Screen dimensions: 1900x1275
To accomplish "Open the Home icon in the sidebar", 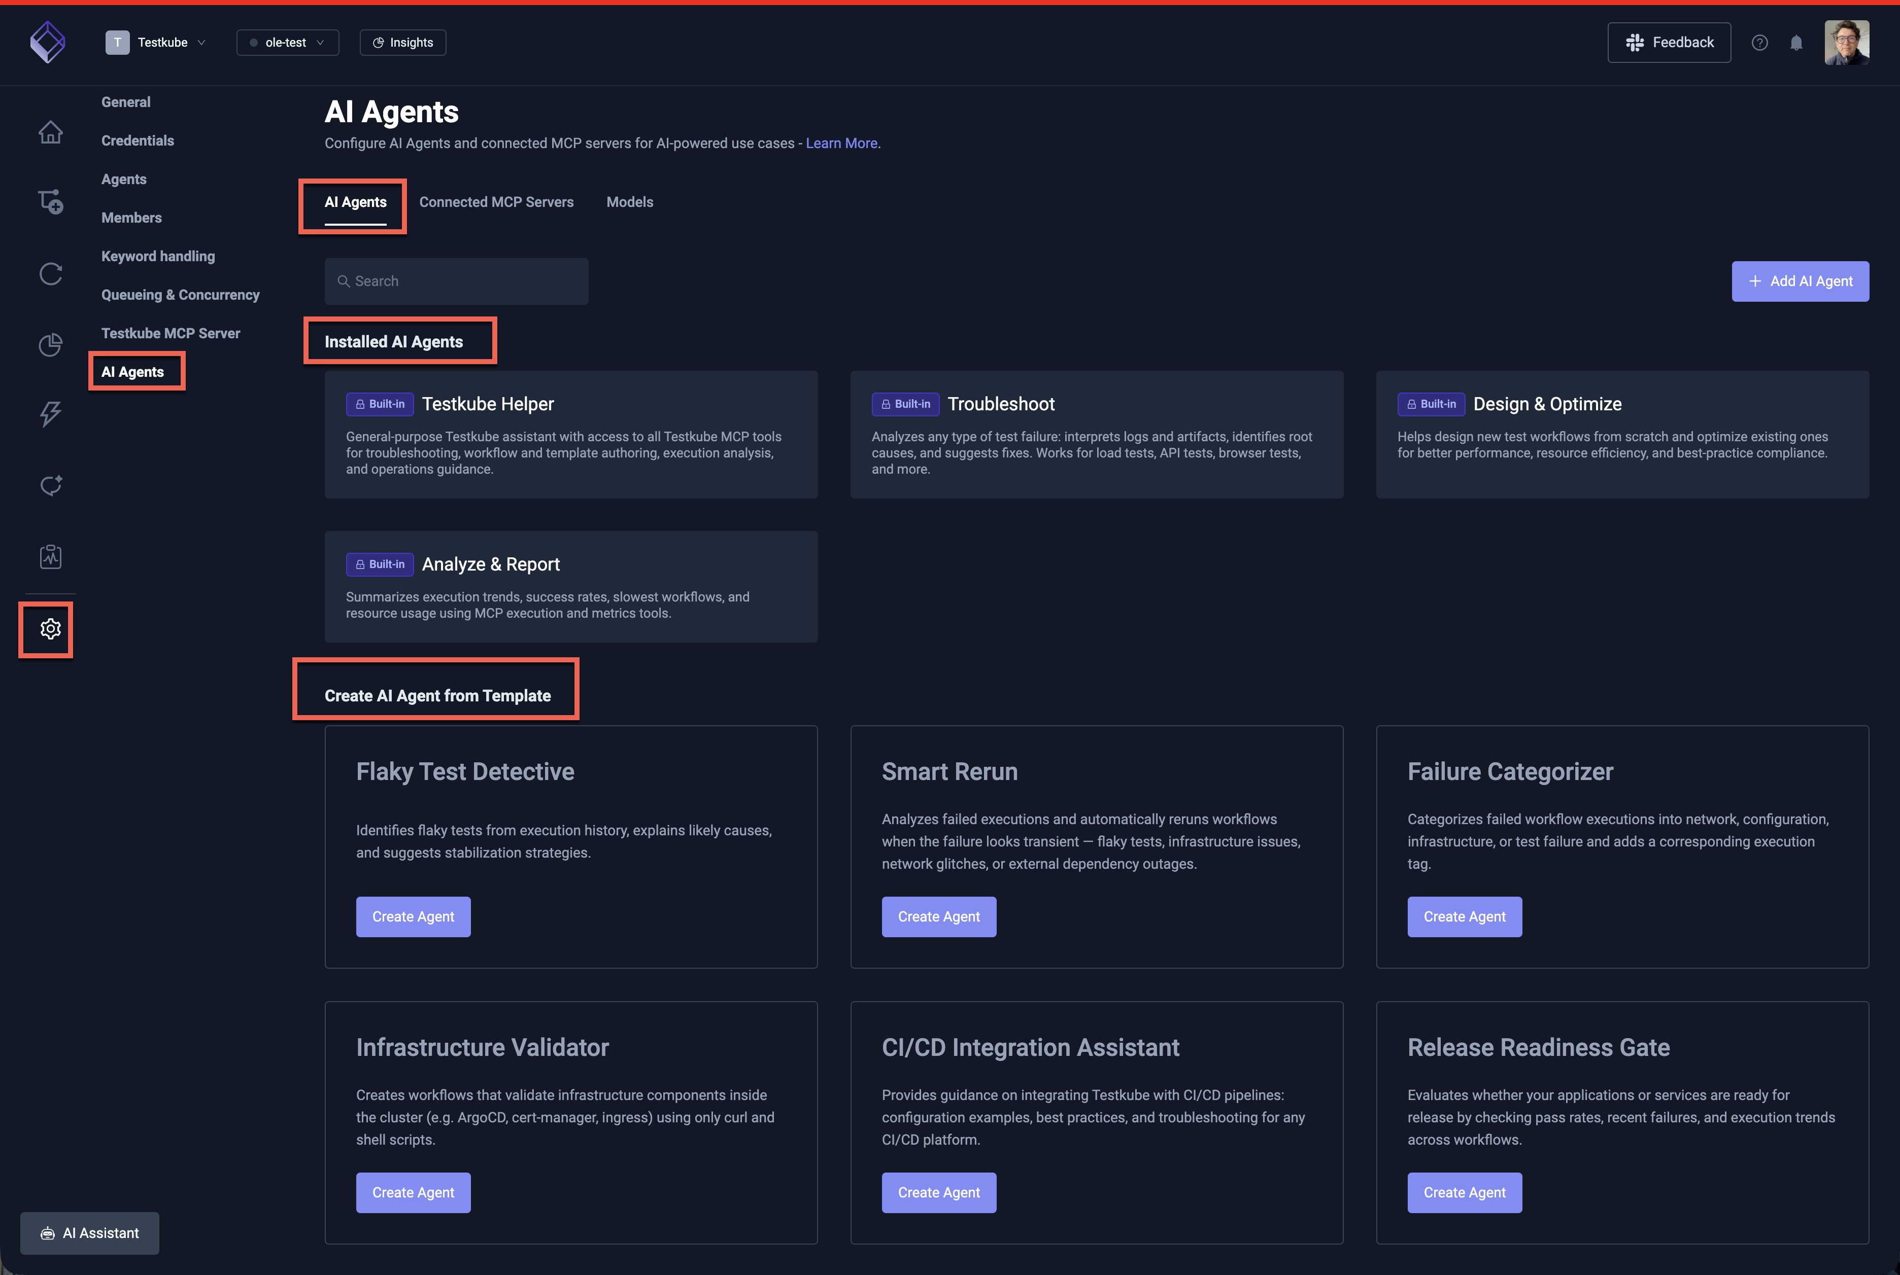I will (x=50, y=132).
